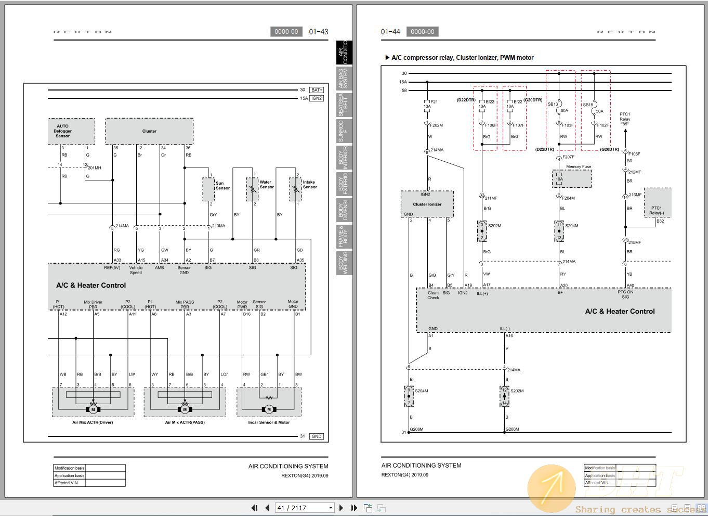
Task: Click the Vehicle Speed pin label
Action: [136, 270]
